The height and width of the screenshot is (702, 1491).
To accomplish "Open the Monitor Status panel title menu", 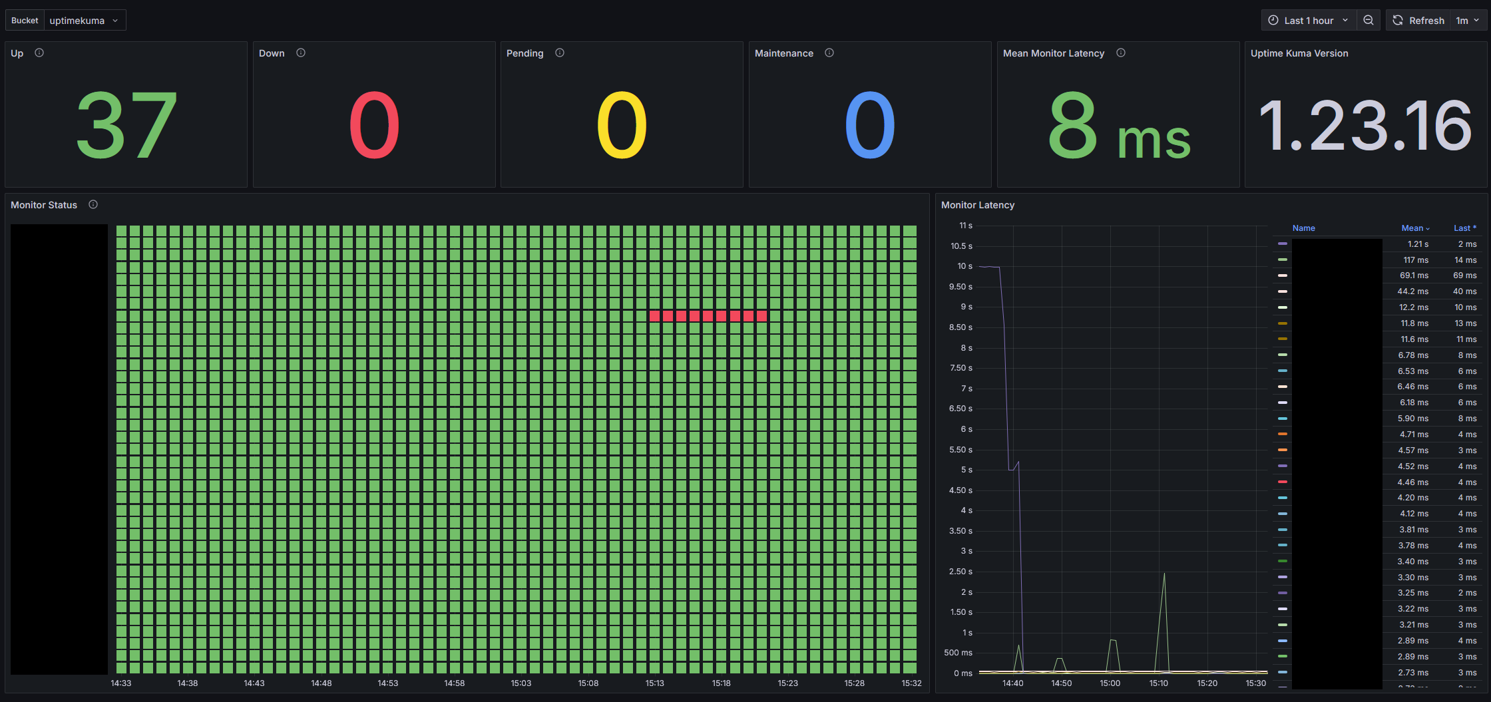I will point(44,205).
